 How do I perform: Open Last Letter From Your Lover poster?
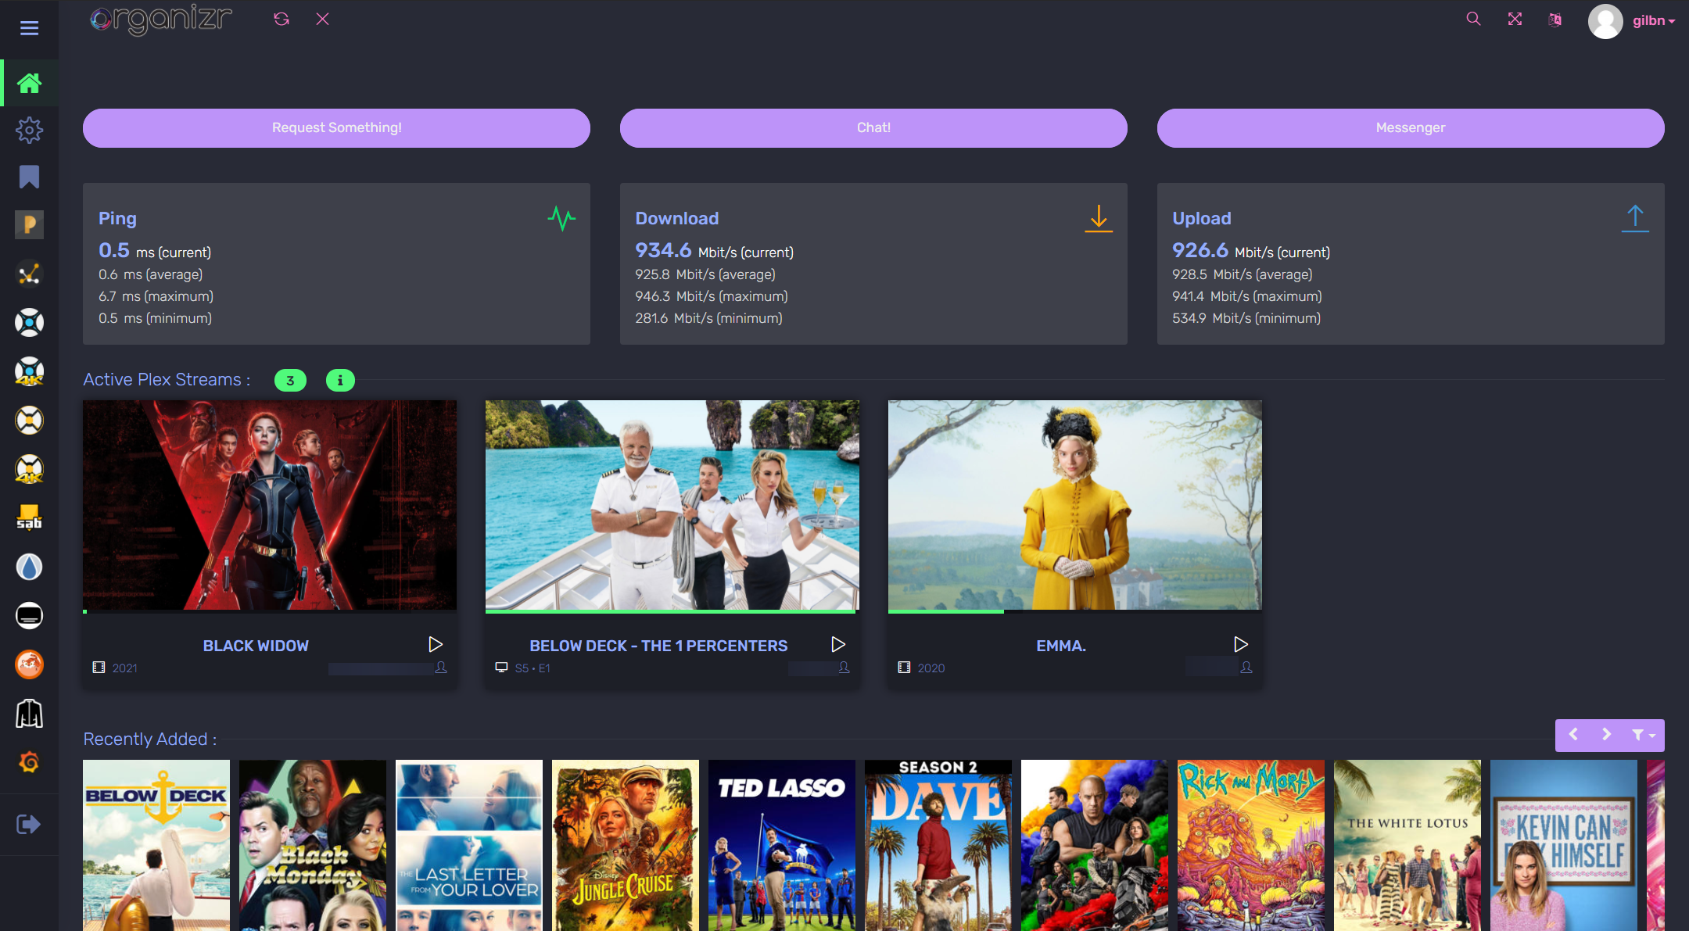click(x=469, y=845)
